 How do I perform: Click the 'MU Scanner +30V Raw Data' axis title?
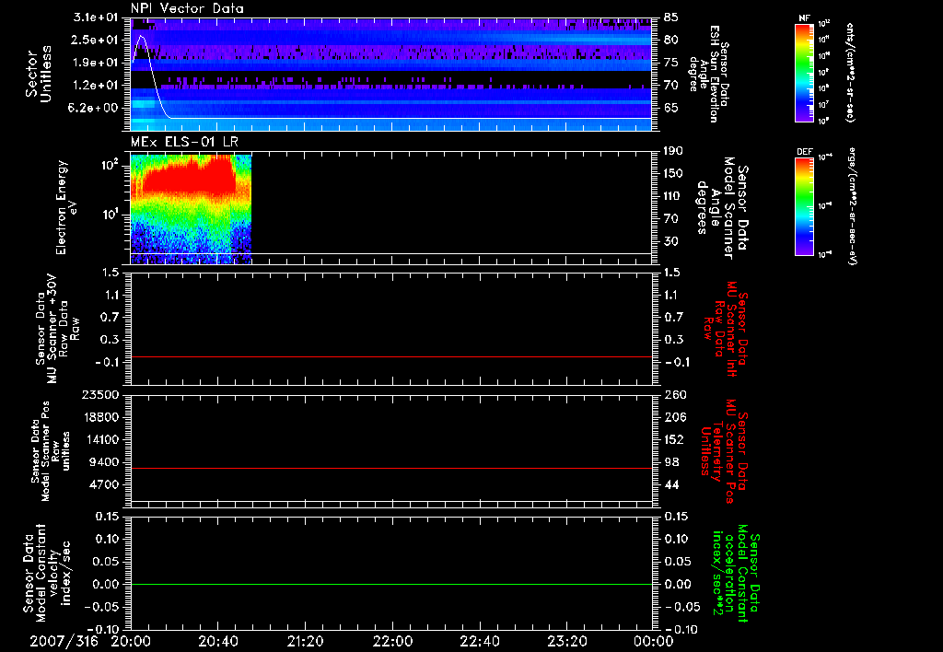point(57,329)
